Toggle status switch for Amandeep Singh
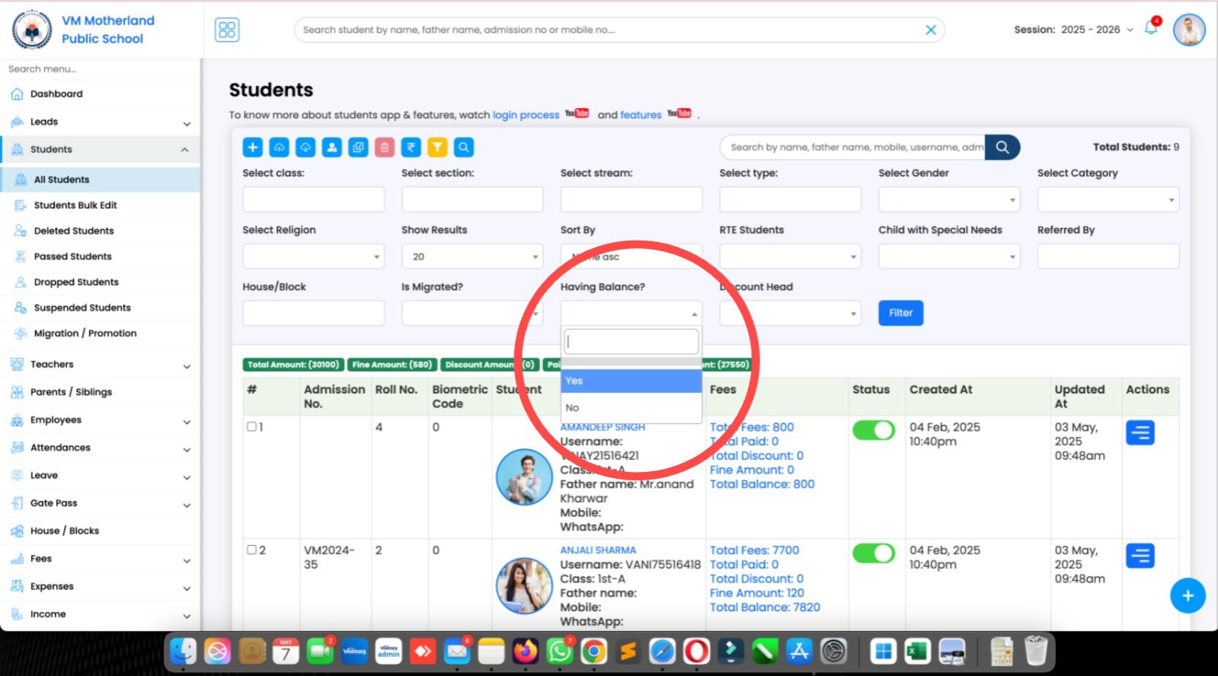Viewport: 1218px width, 676px height. click(x=873, y=430)
